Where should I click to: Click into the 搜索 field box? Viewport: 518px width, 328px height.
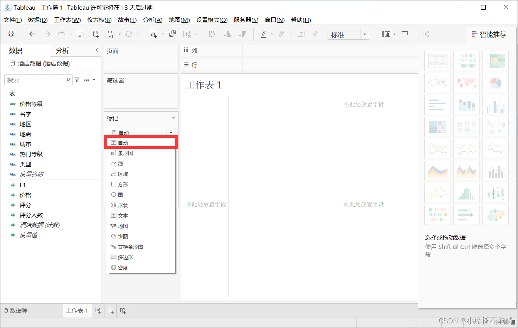click(38, 80)
